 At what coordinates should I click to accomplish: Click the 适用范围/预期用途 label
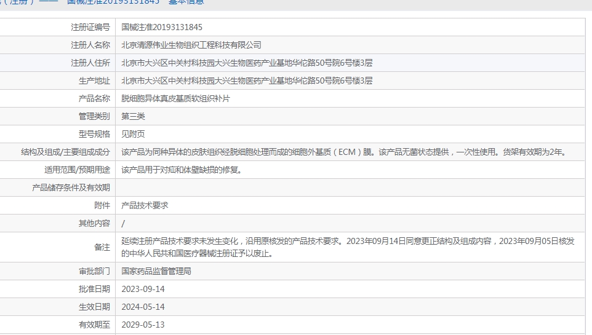click(77, 170)
